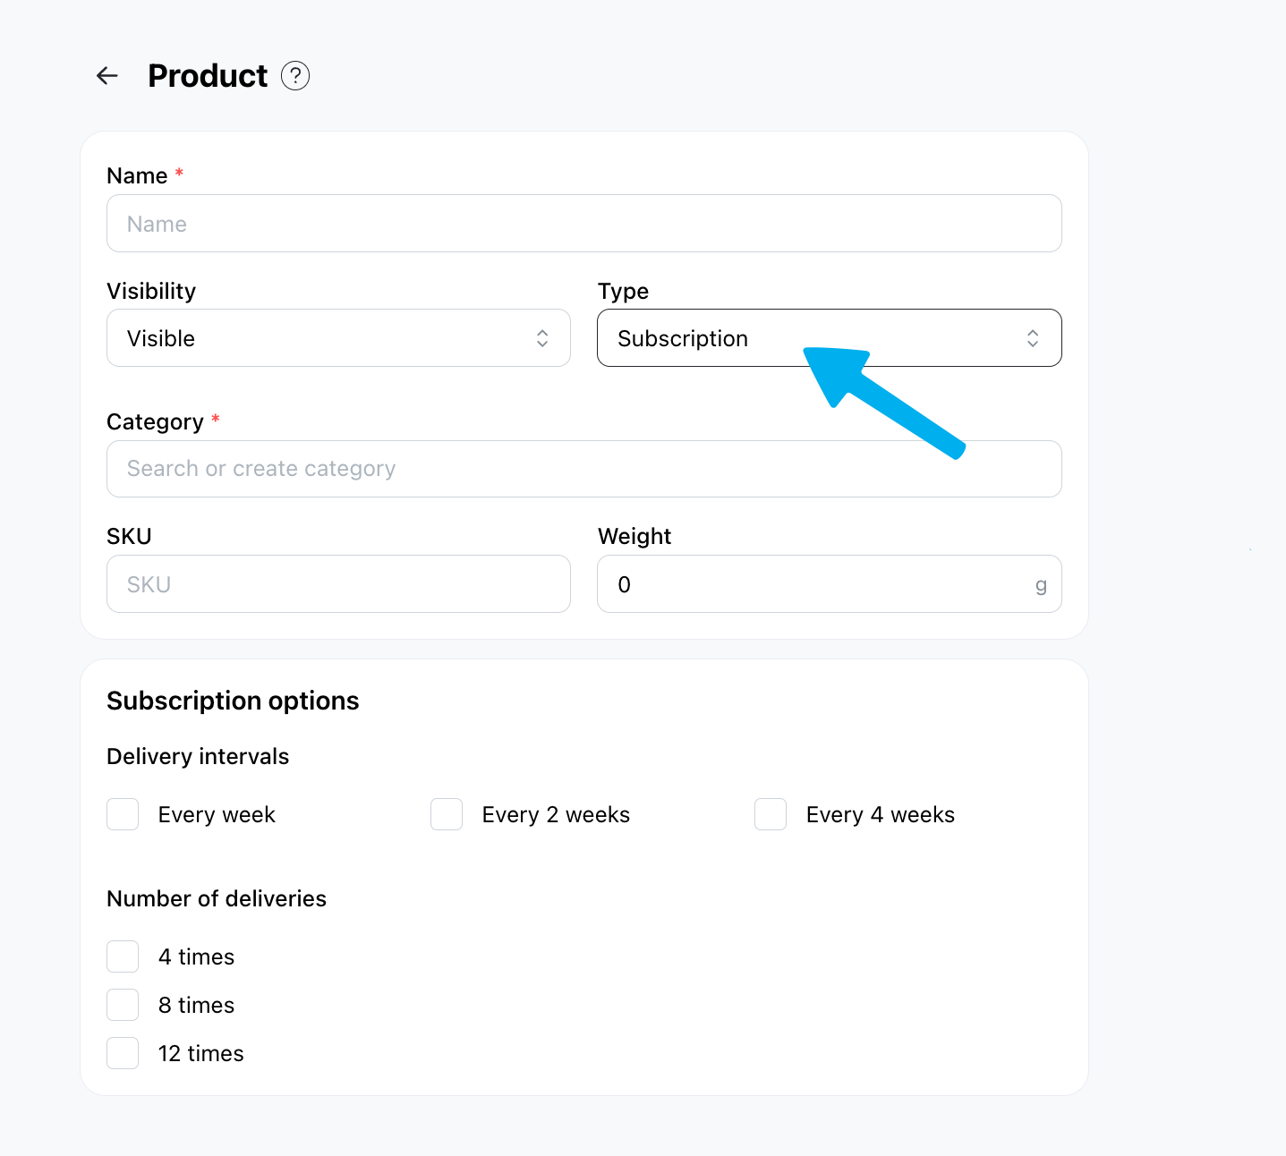1286x1156 pixels.
Task: Select 4 times number of deliveries
Action: click(123, 956)
